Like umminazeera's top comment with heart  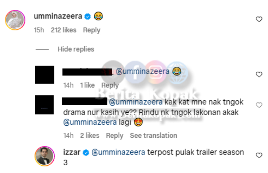coord(259,19)
